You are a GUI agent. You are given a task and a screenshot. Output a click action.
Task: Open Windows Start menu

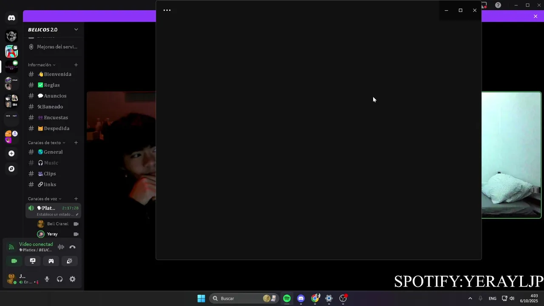pyautogui.click(x=201, y=298)
